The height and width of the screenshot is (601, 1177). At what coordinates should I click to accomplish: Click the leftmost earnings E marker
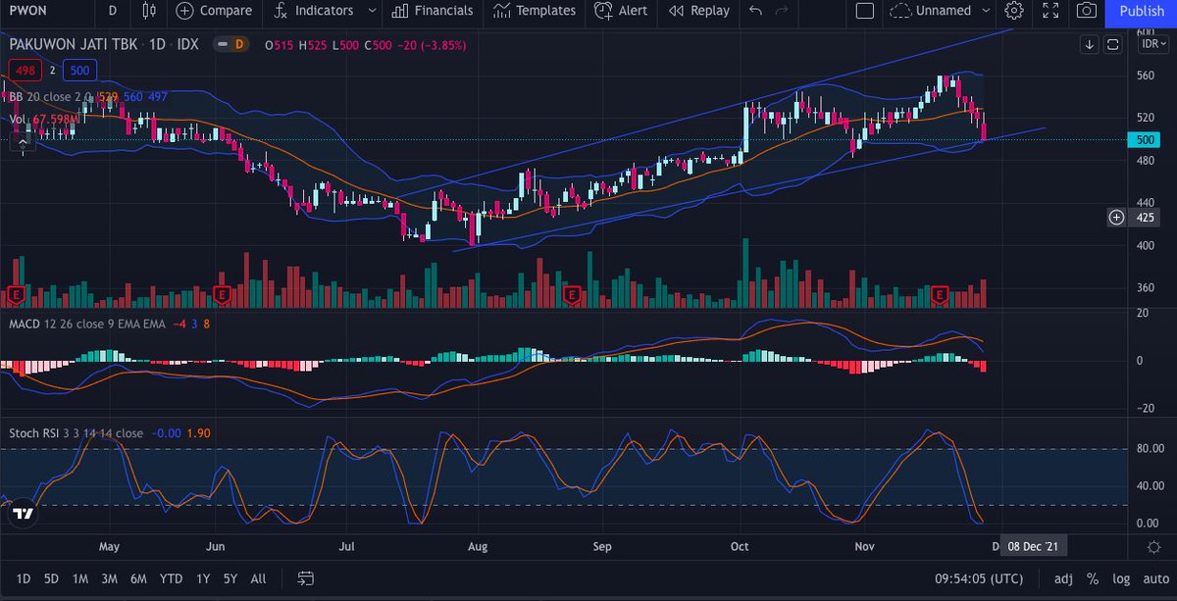tap(16, 293)
